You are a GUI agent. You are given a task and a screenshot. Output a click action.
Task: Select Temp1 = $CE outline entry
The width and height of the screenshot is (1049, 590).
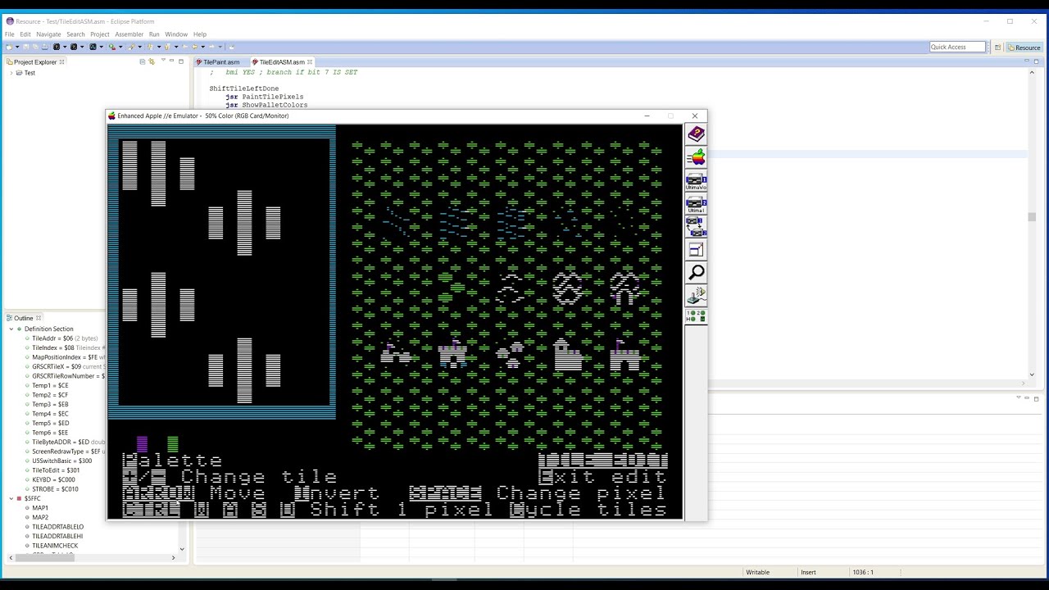pyautogui.click(x=46, y=385)
